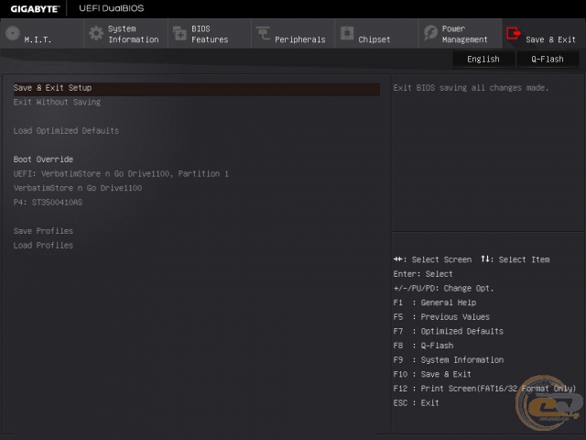Click the 'F1 : General Help' hint

435,302
